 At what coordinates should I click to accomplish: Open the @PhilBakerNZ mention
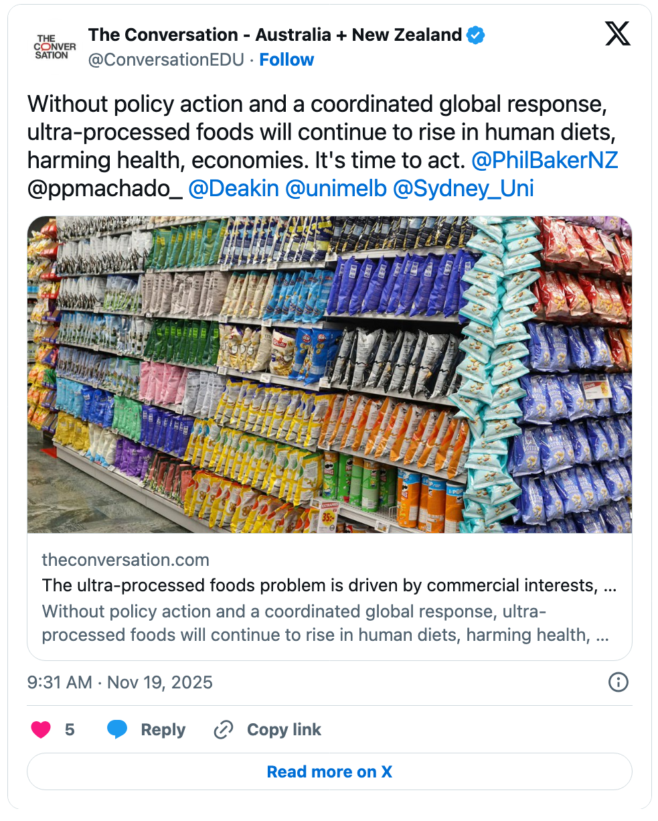(x=544, y=161)
